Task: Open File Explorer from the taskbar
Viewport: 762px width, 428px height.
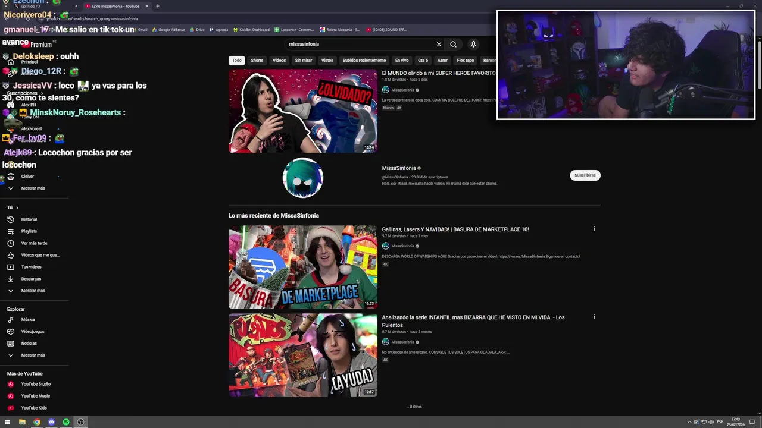Action: tap(22, 422)
